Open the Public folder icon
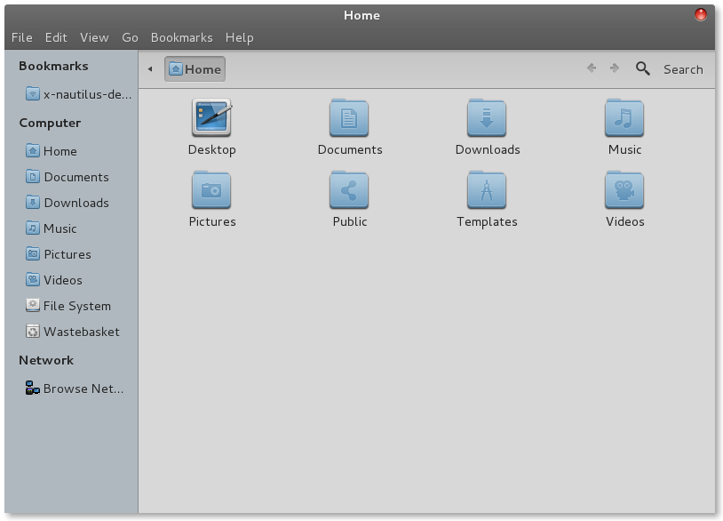The width and height of the screenshot is (723, 521). 349,189
